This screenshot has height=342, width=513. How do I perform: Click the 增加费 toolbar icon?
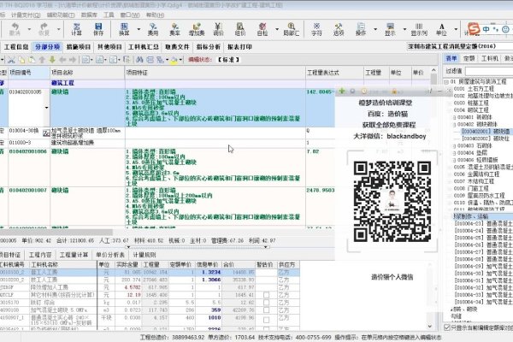[197, 29]
